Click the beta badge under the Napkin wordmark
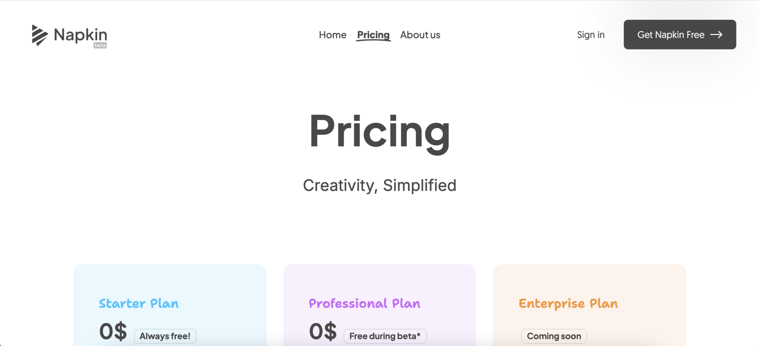Viewport: 759px width, 346px height. coord(99,46)
